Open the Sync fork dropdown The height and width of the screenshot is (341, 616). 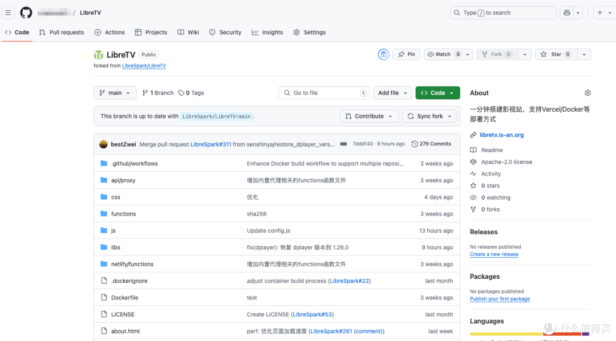[x=429, y=116]
